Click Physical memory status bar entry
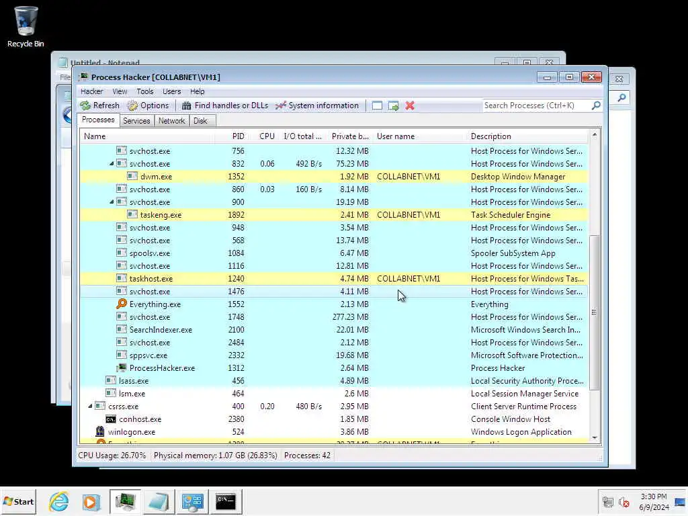The image size is (688, 516). point(215,456)
